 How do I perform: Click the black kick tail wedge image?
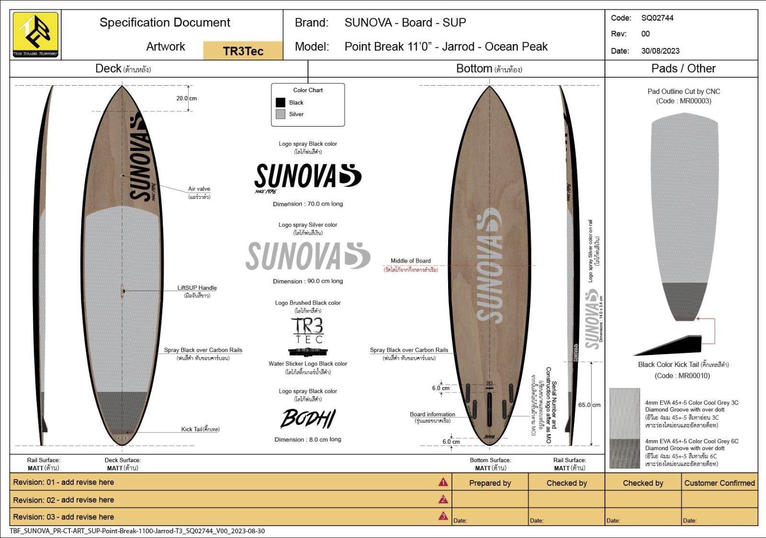pos(670,346)
